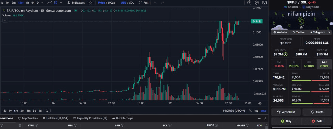This screenshot has width=333, height=129.
Task: Expand more social links chevron
Action: [329, 32]
